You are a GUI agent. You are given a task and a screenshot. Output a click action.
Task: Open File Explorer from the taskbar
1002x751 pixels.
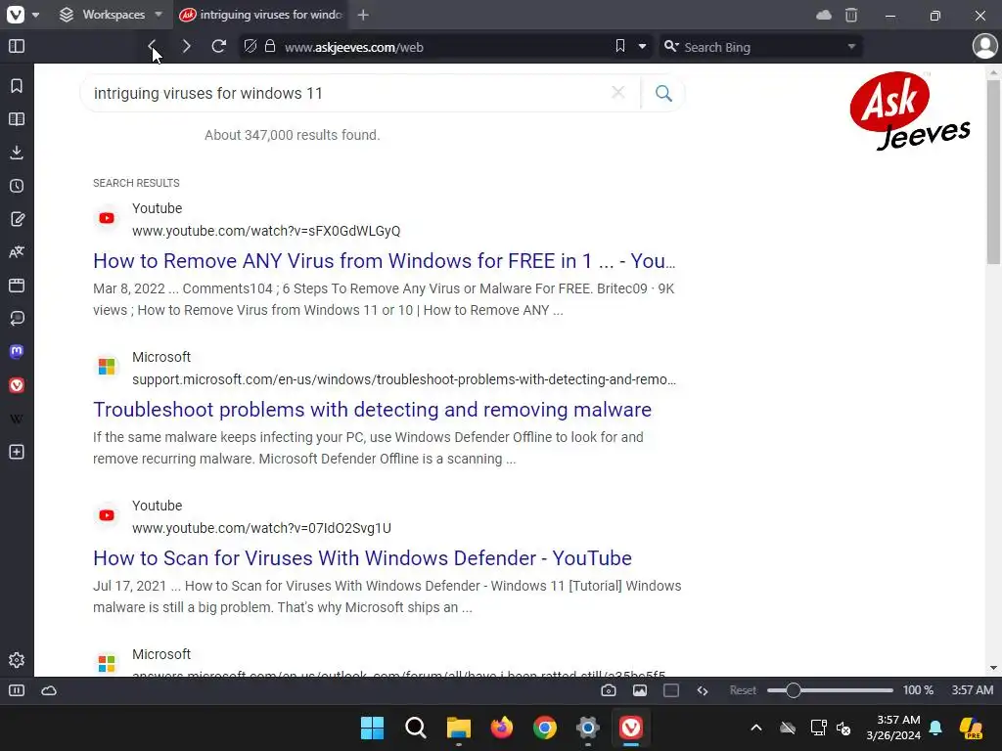458,728
